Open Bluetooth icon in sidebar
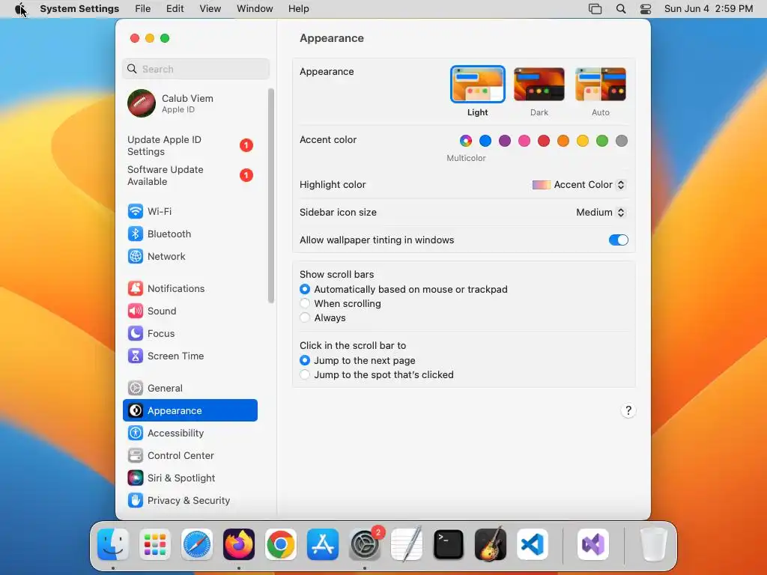 (136, 234)
